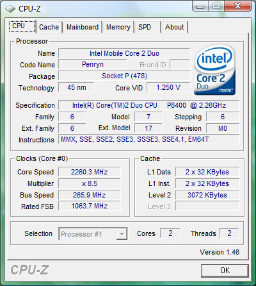Click the Ext. Family value field
The image size is (256, 286).
(x=72, y=128)
